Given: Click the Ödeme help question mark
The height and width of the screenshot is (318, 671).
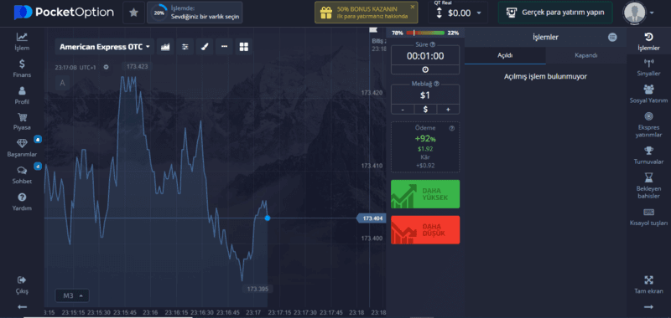Looking at the screenshot, I should click(x=451, y=128).
